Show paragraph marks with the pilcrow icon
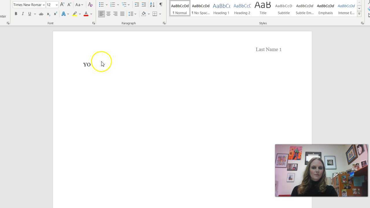The height and width of the screenshot is (208, 370). coord(161,4)
